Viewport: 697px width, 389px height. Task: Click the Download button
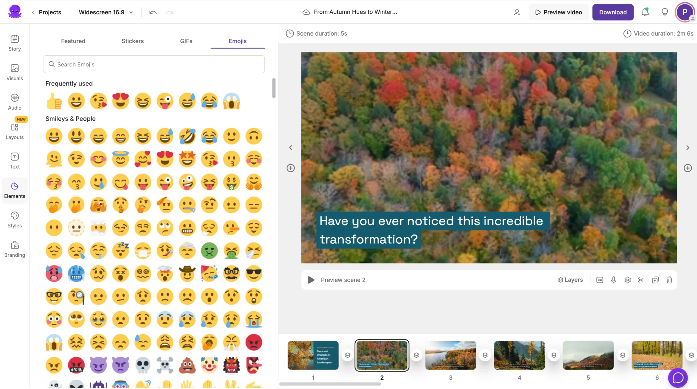click(x=613, y=12)
